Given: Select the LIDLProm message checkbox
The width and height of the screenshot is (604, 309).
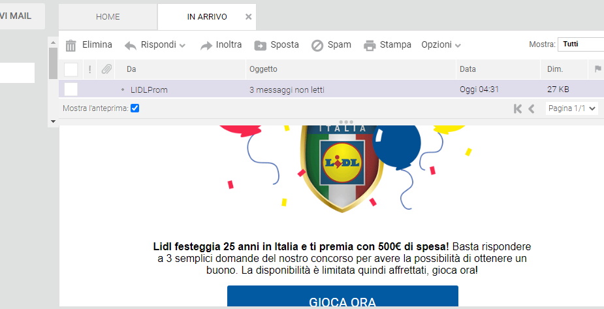Looking at the screenshot, I should click(x=71, y=89).
